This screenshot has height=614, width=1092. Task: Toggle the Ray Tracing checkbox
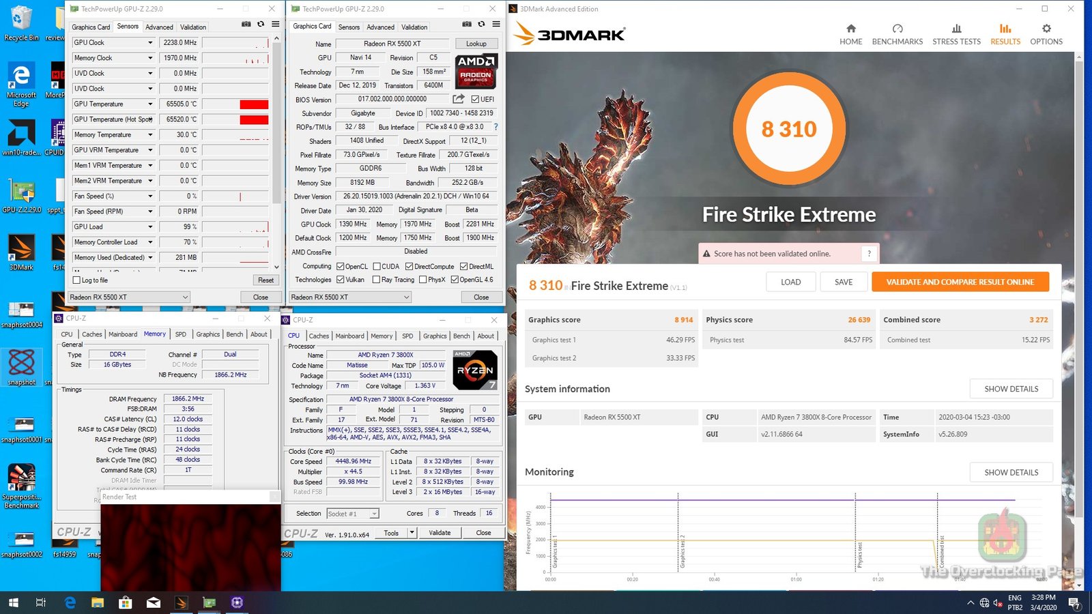377,280
